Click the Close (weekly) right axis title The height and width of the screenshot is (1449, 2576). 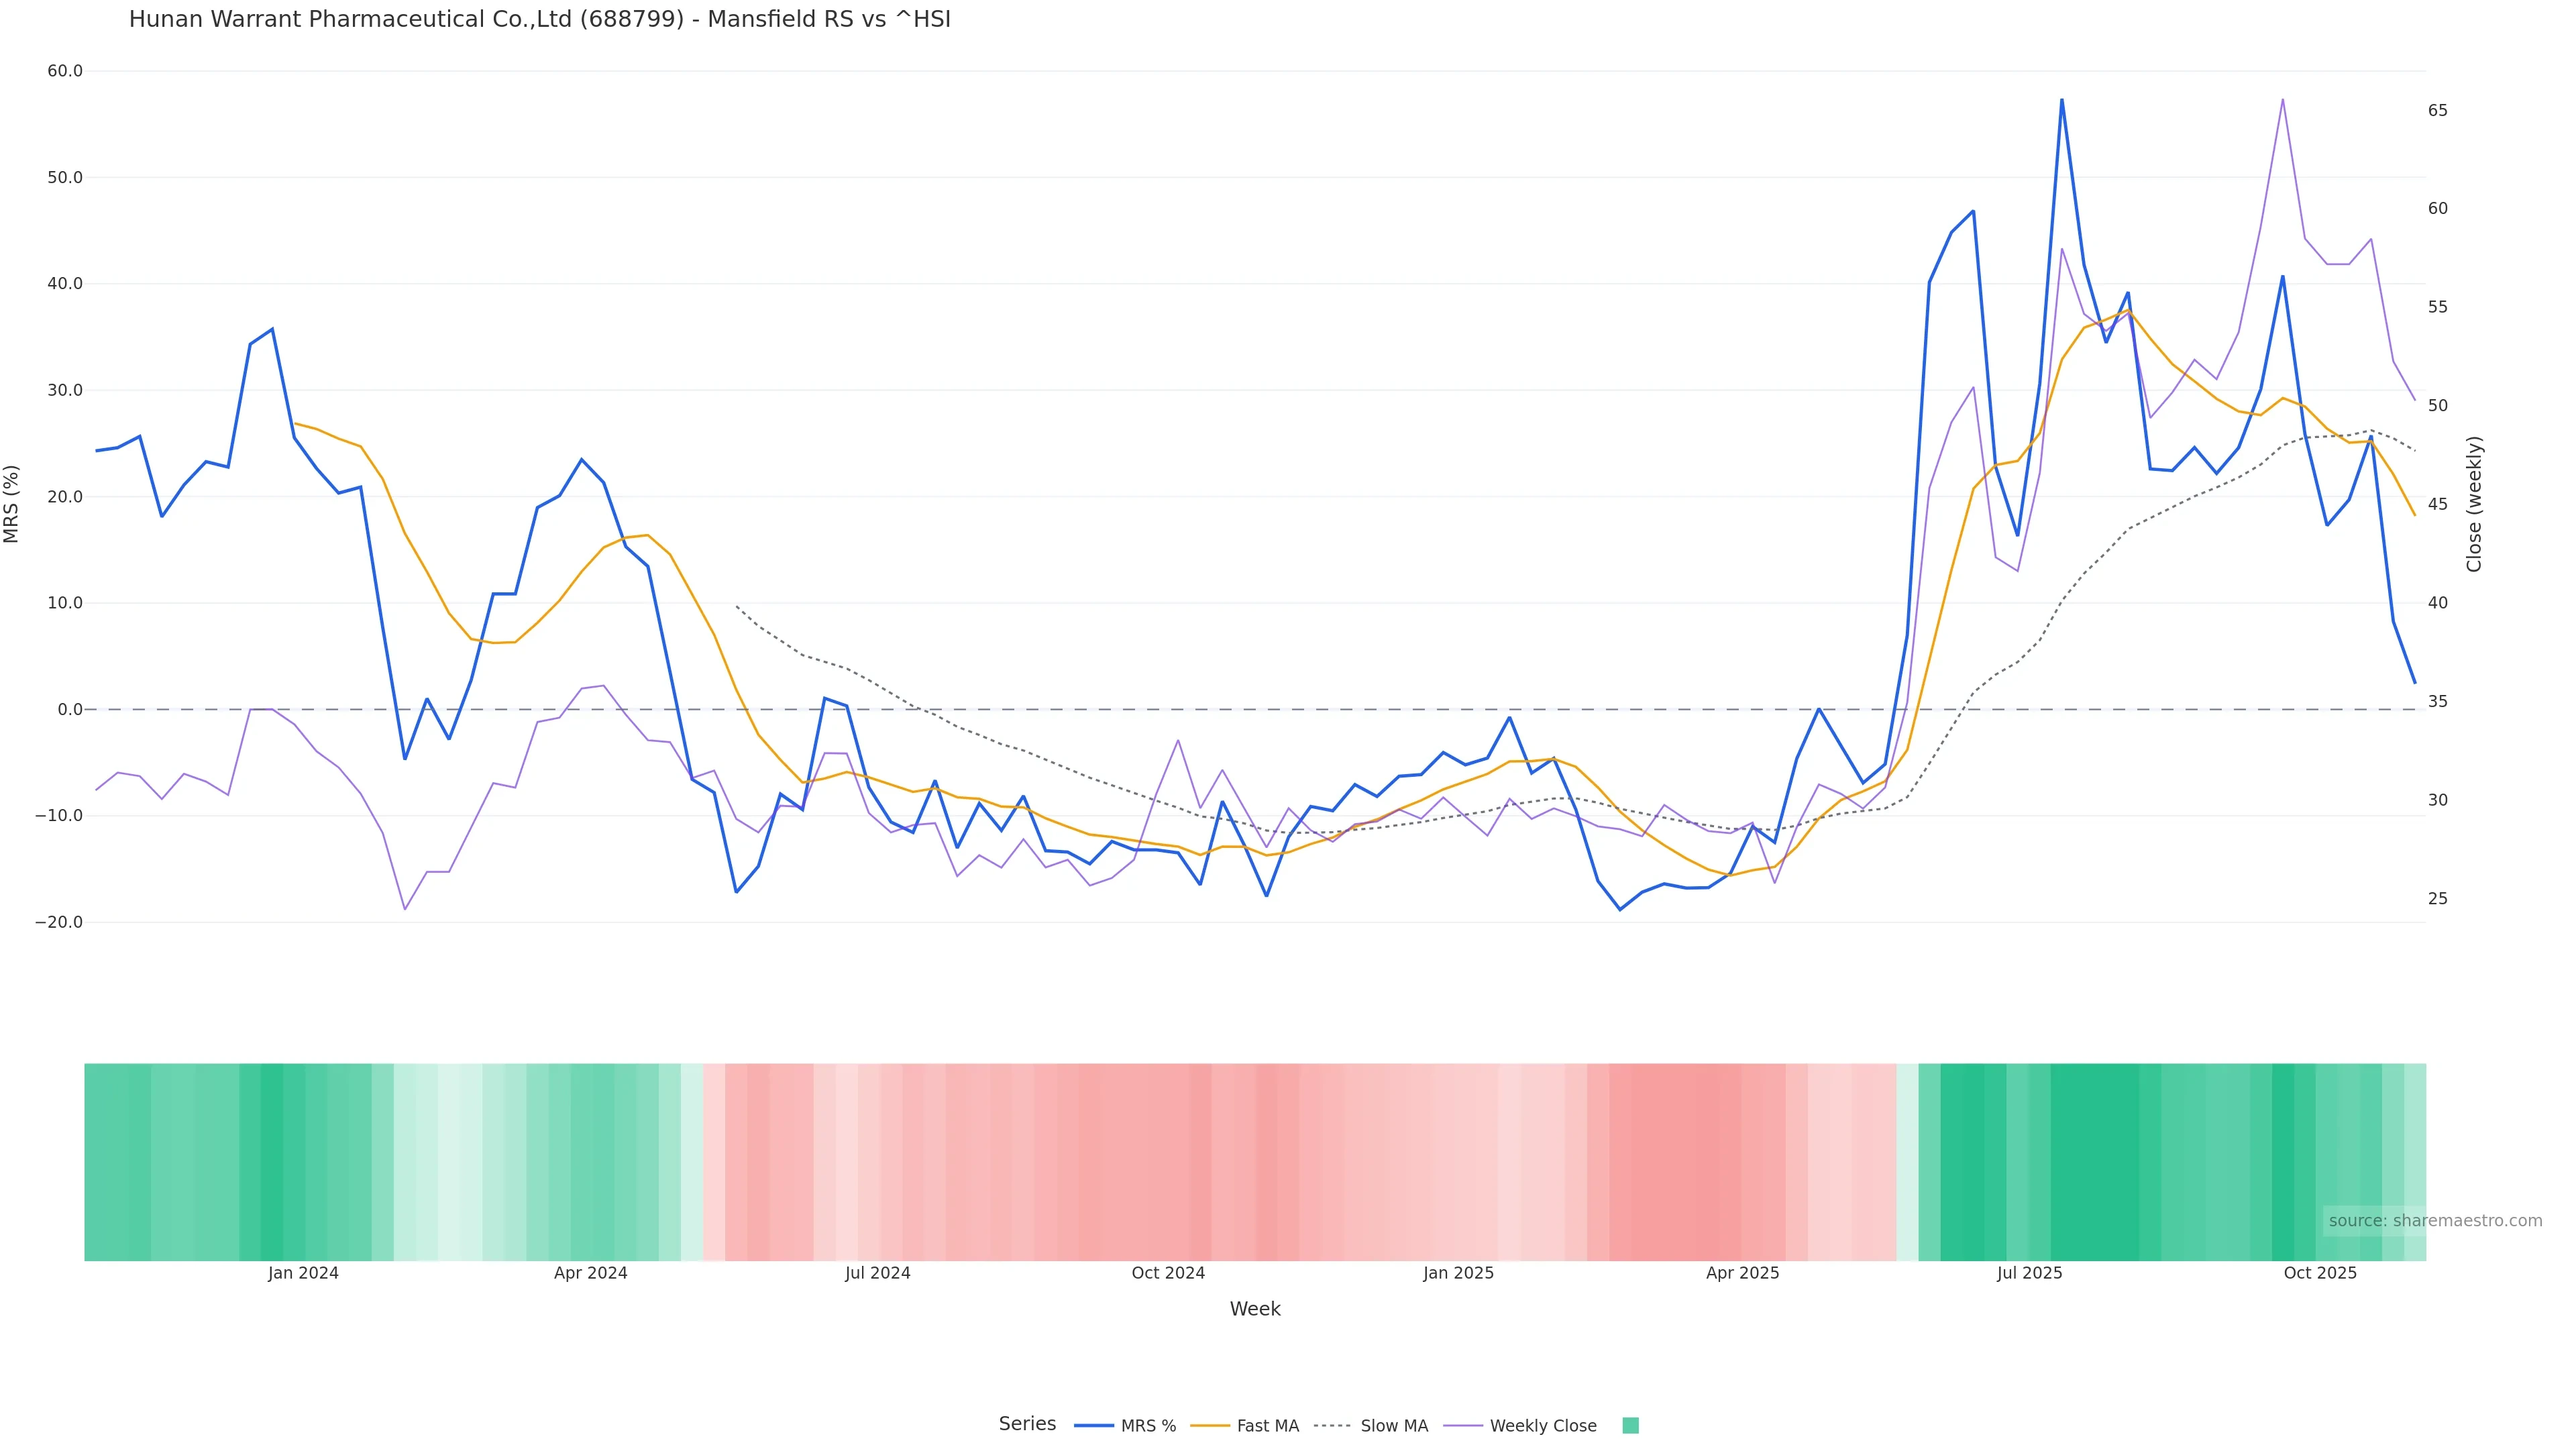pyautogui.click(x=2474, y=504)
